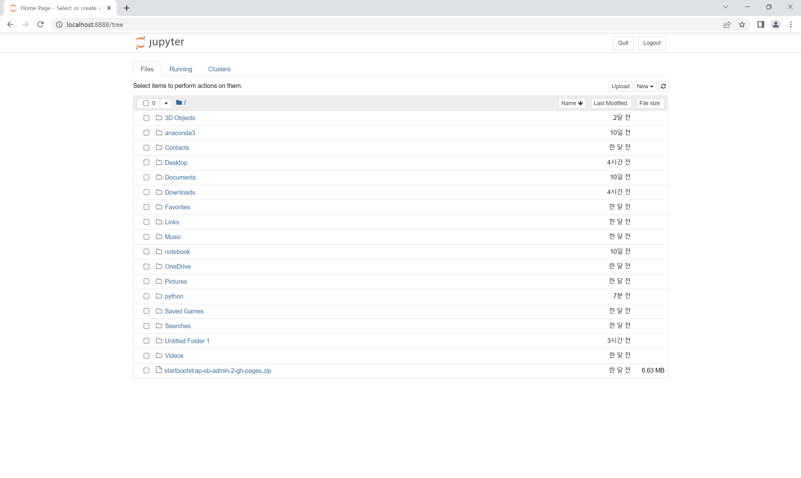Click the zip file icon
The height and width of the screenshot is (478, 801).
point(158,370)
